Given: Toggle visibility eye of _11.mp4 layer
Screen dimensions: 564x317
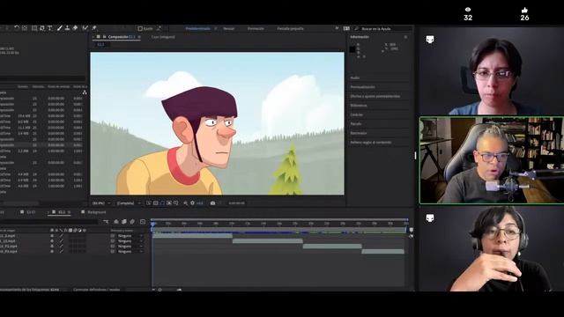Looking at the screenshot, I should pos(52,241).
